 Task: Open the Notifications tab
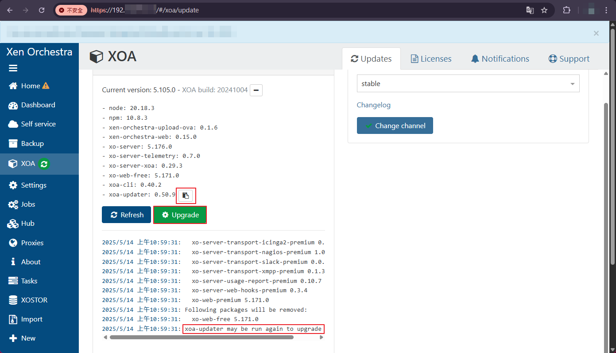500,59
